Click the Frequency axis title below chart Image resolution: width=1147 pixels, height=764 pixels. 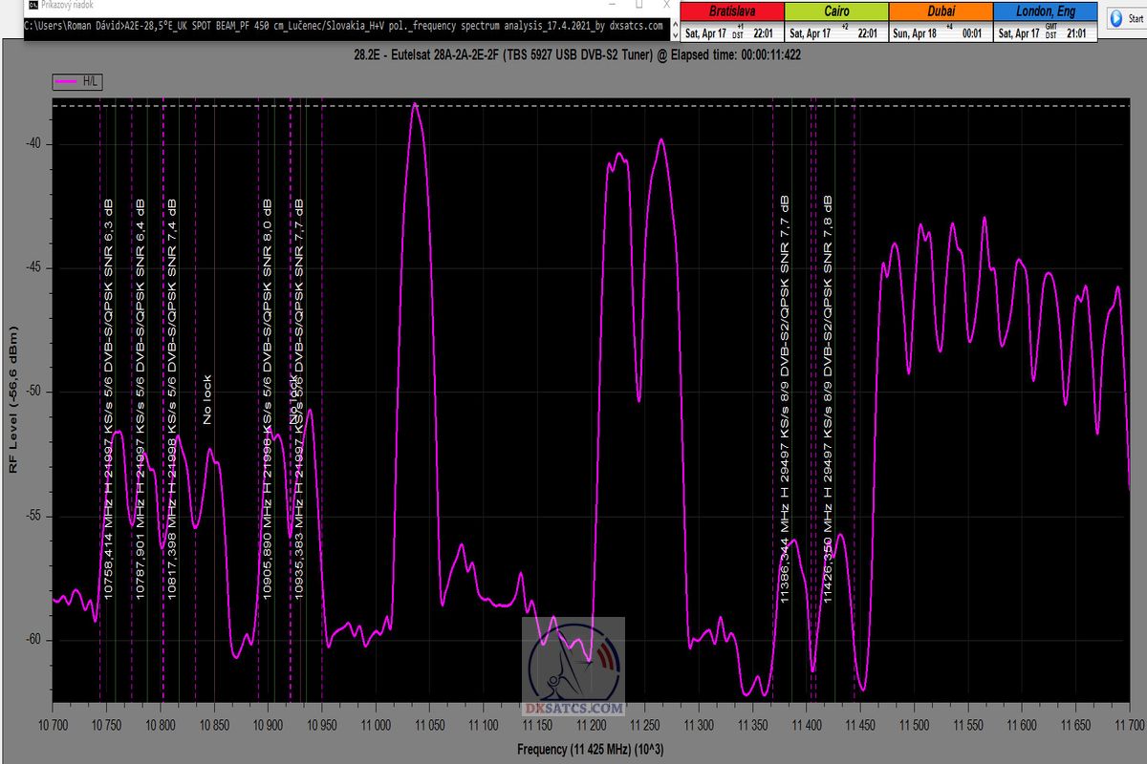click(588, 750)
